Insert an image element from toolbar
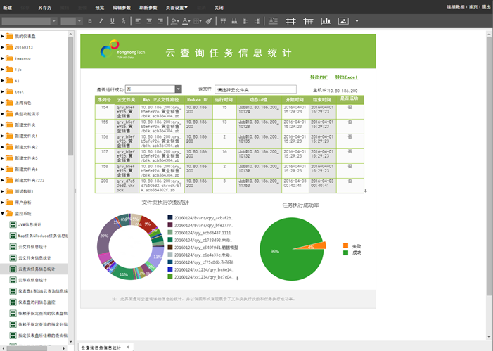 click(x=343, y=21)
